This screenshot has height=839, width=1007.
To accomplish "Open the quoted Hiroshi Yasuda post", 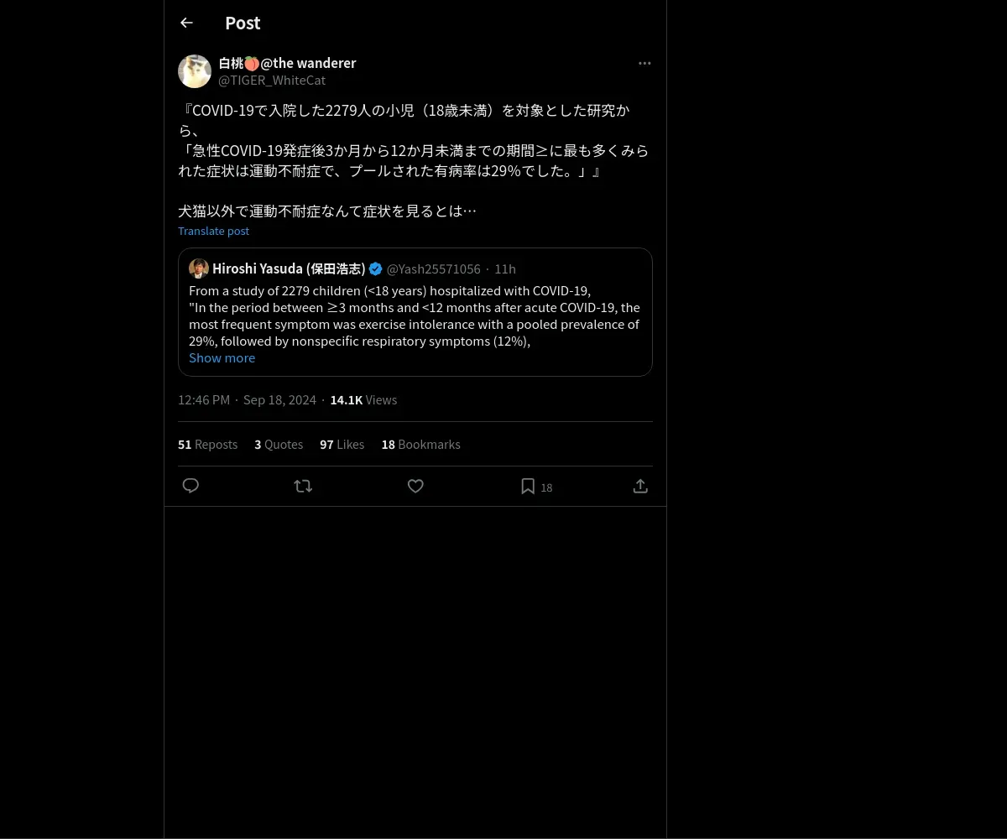I will pos(415,312).
